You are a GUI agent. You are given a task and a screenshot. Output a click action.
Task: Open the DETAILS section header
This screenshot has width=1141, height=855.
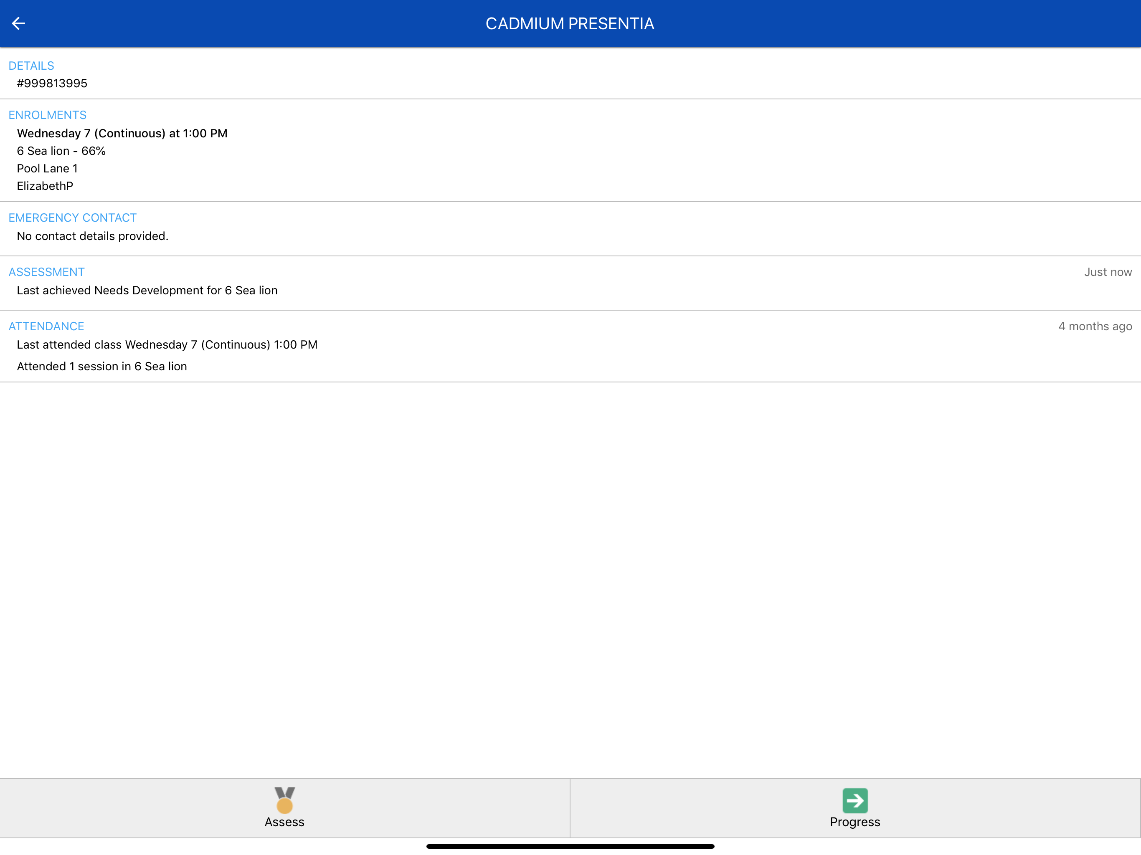click(x=31, y=66)
